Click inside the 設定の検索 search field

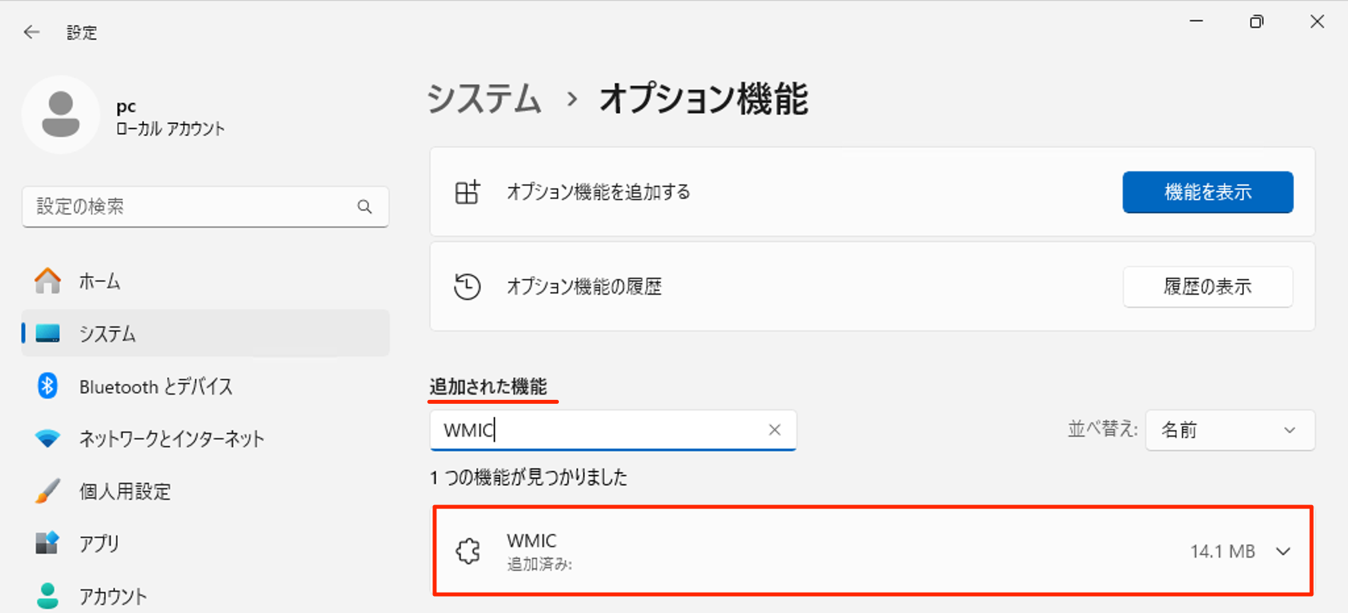coord(197,207)
